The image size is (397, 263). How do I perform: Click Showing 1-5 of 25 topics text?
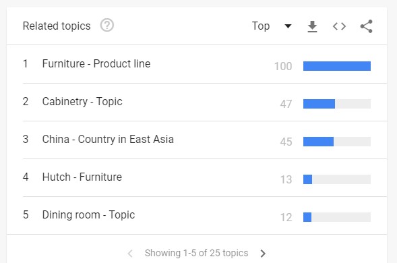196,253
